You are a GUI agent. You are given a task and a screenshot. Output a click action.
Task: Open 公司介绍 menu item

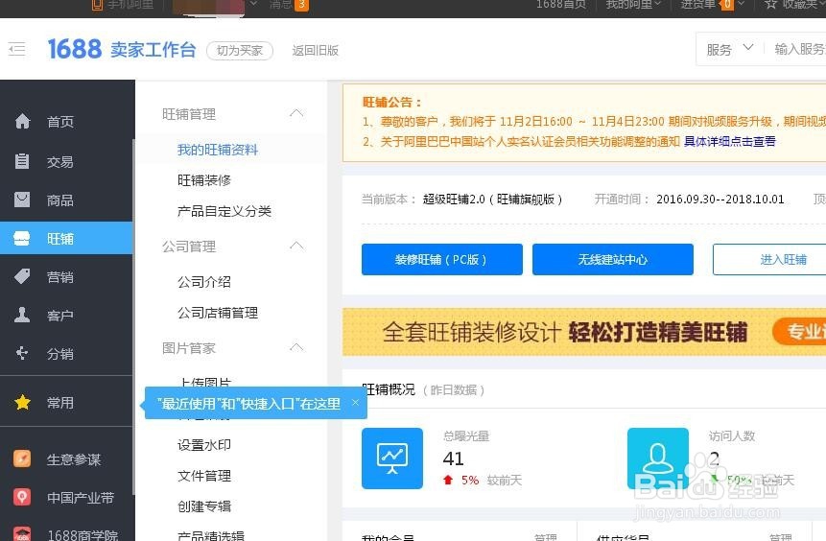(204, 282)
